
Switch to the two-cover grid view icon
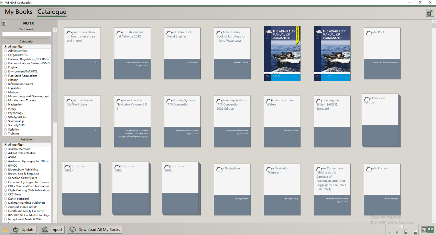click(430, 230)
